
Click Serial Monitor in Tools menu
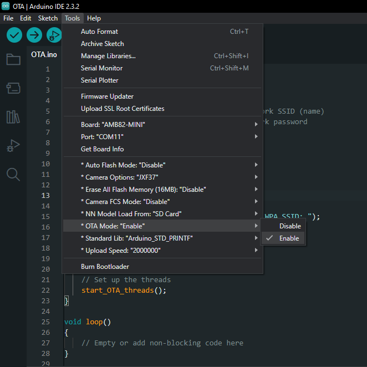101,68
